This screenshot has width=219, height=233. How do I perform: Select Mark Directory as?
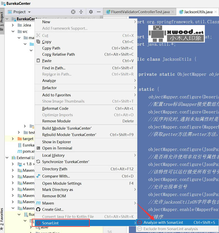click(x=86, y=190)
